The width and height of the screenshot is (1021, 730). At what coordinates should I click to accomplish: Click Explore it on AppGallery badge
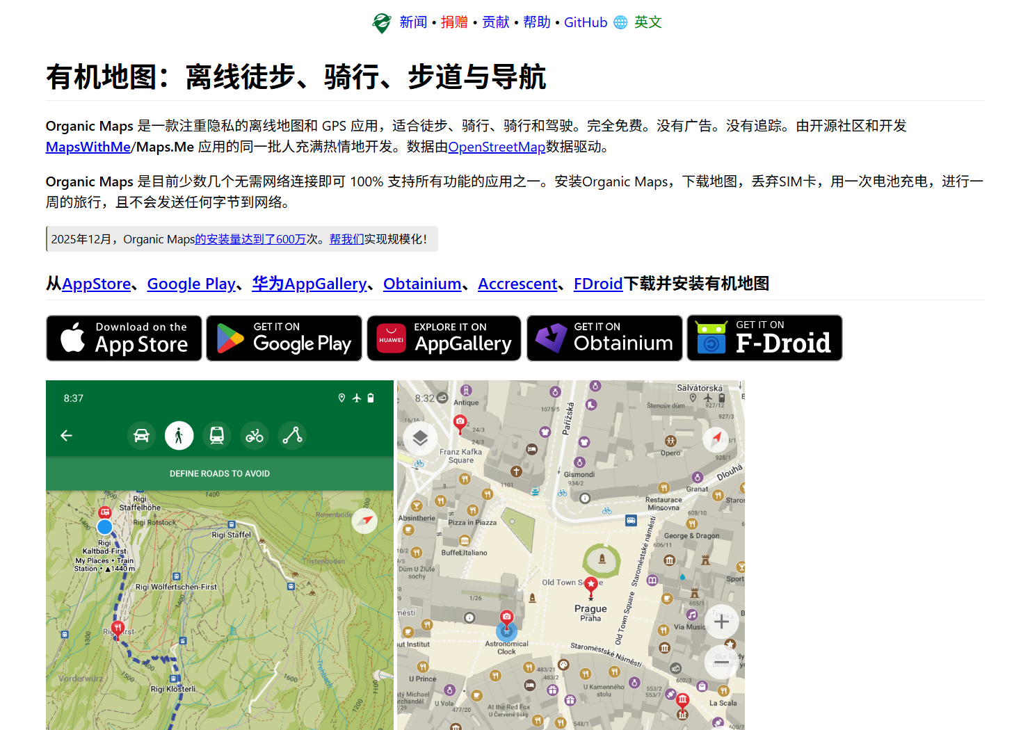(444, 338)
